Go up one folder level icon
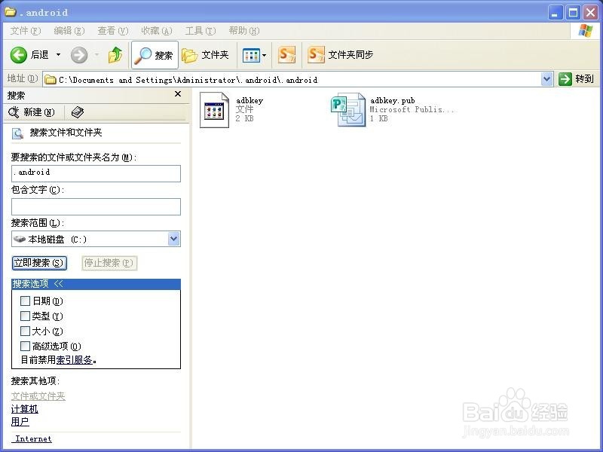The width and height of the screenshot is (603, 452). tap(115, 55)
